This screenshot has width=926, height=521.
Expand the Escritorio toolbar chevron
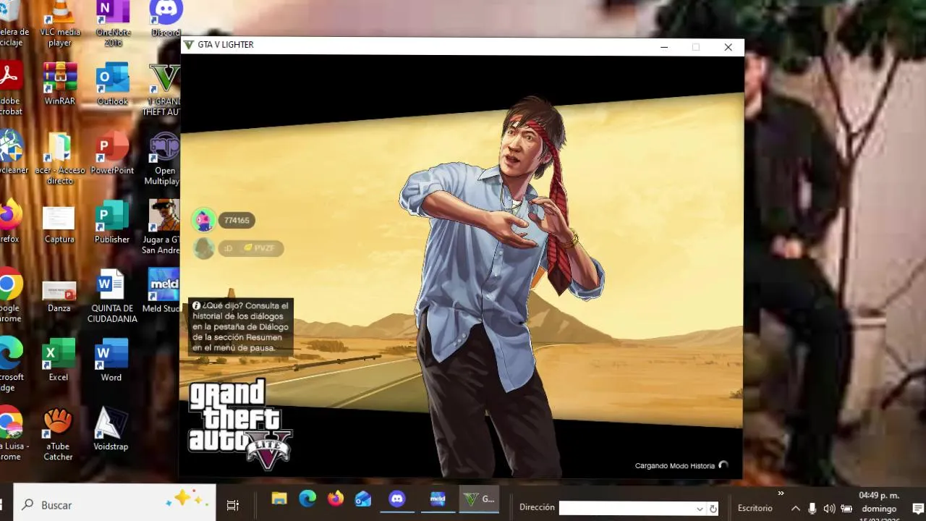(781, 494)
